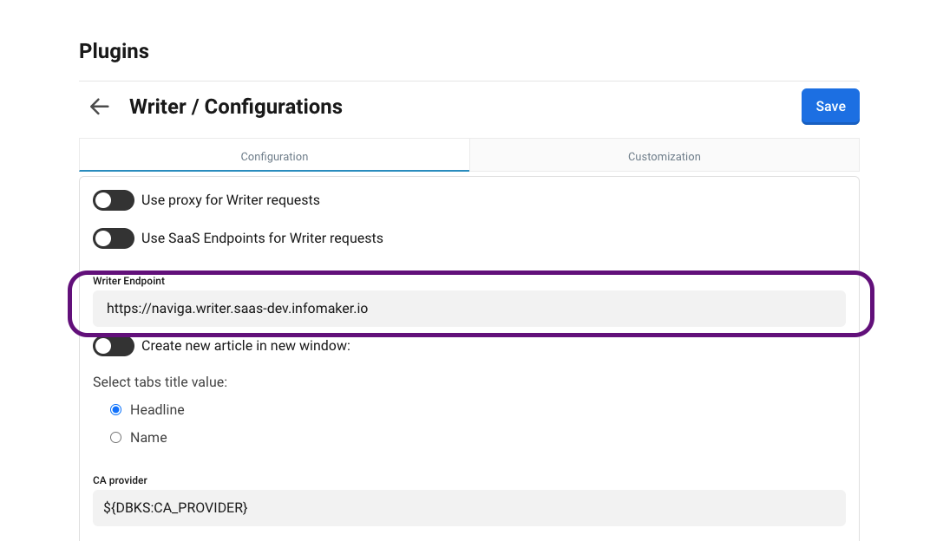This screenshot has height=541, width=943.
Task: Click the 'Name' option label text
Action: (148, 438)
